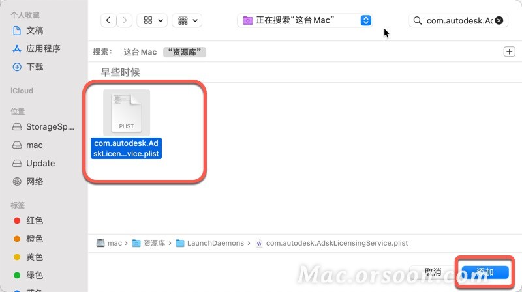This screenshot has height=292, width=522.
Task: Click the com.autodesk.AdskLicen...vice.plist file name
Action: [126, 149]
